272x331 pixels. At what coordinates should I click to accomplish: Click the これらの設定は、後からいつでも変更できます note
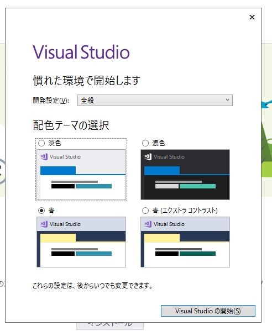tap(92, 286)
